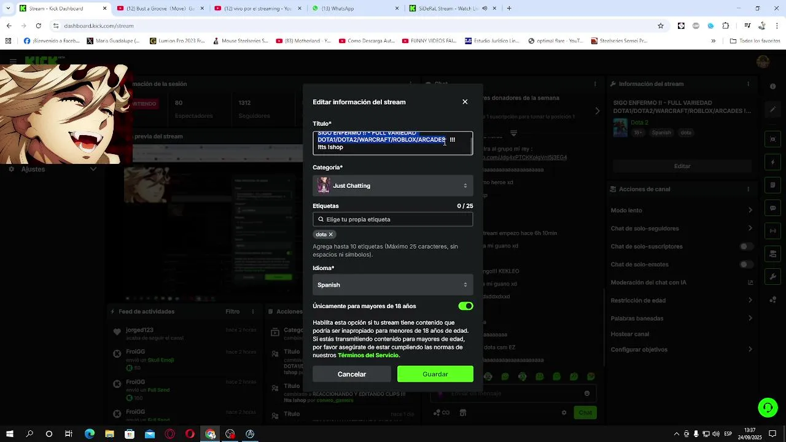
Task: Go back to the previous page
Action: 9,26
